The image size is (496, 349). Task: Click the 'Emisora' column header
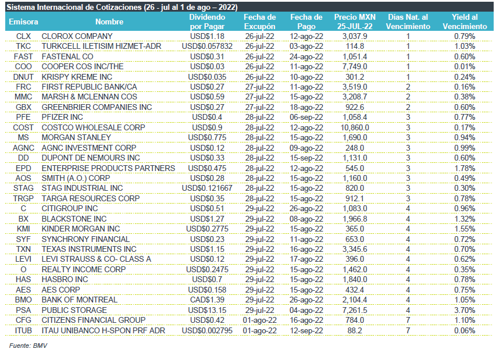[23, 22]
